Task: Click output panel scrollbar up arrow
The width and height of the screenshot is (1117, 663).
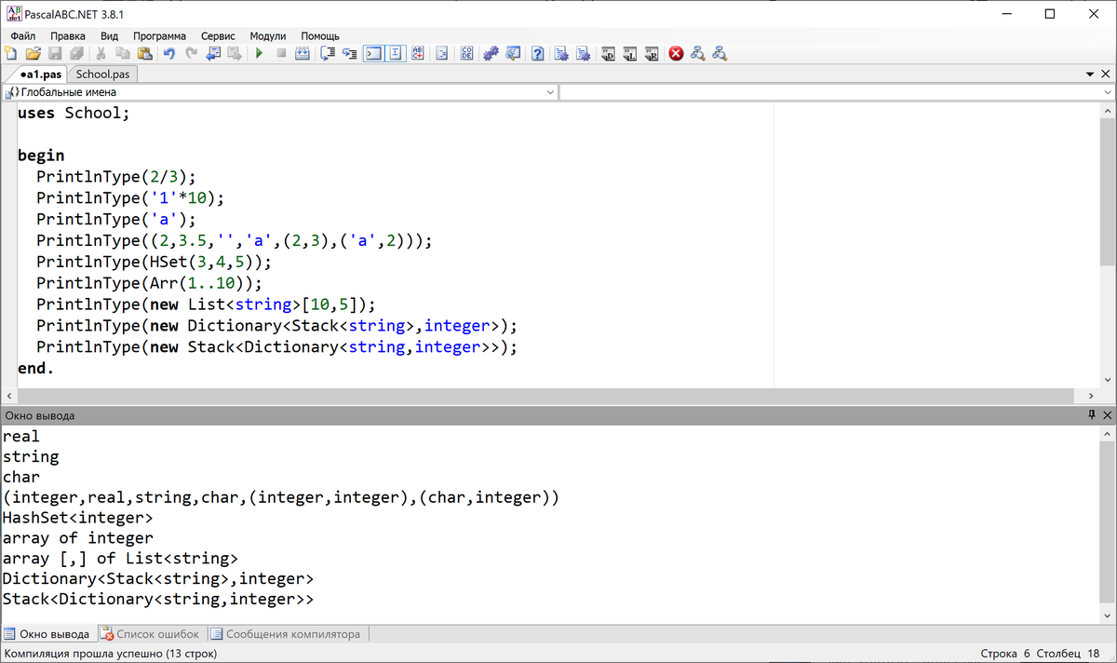Action: pos(1108,434)
